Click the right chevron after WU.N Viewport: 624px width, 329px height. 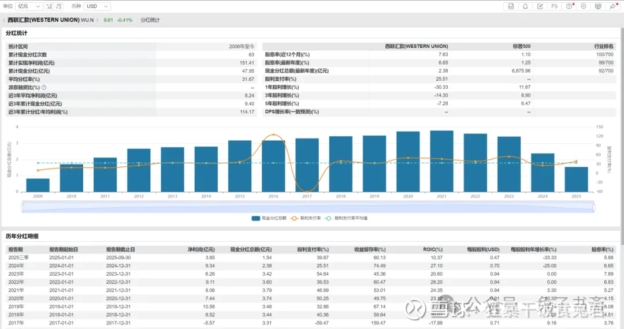(x=98, y=20)
